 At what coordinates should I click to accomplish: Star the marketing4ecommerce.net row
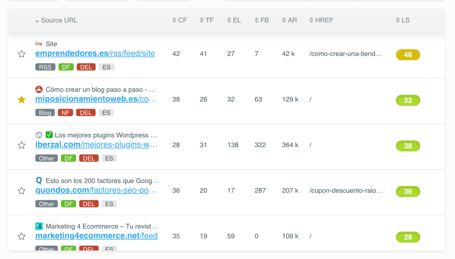click(x=21, y=236)
